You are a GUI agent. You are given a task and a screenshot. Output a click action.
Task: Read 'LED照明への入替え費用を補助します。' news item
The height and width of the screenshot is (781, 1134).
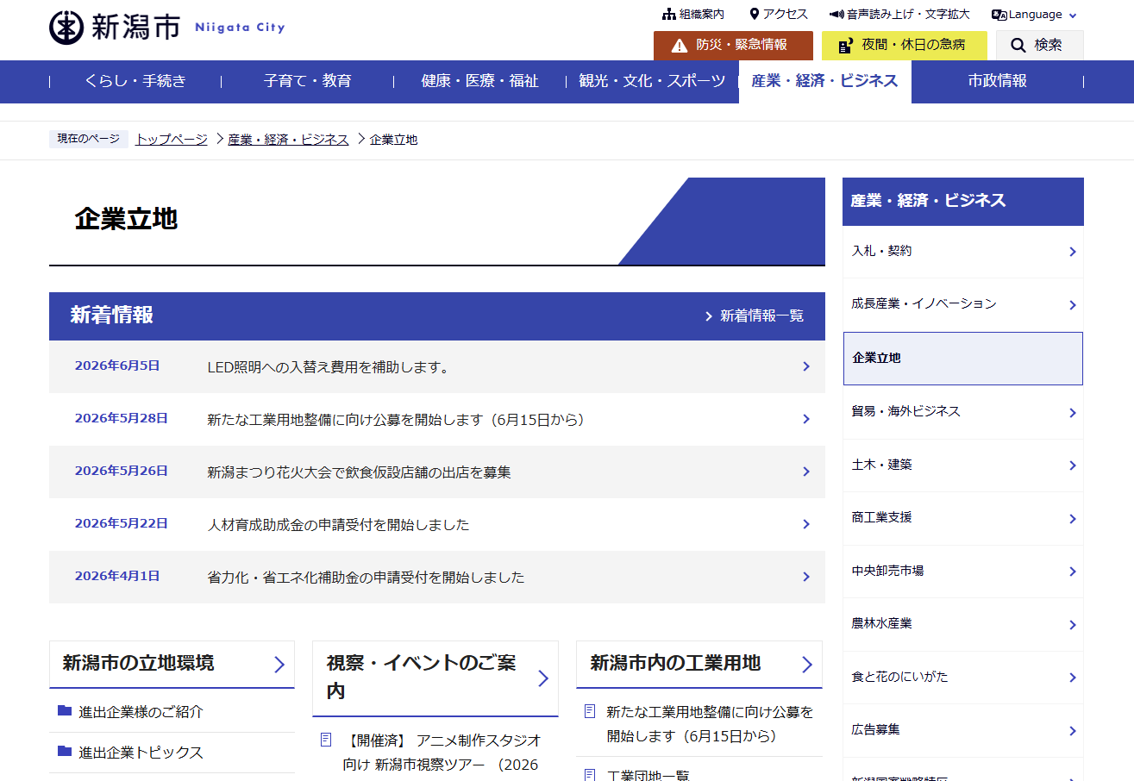329,367
